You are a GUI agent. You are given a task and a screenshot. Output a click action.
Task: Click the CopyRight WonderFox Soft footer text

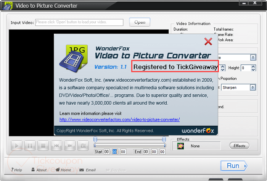tap(105, 131)
